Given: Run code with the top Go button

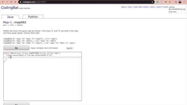Looking at the screenshot, I should 16,48.
